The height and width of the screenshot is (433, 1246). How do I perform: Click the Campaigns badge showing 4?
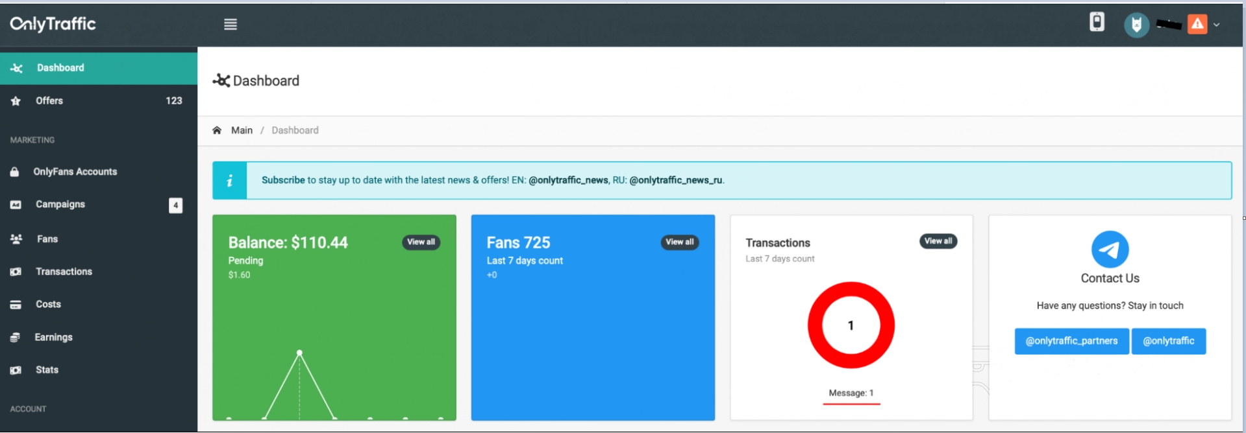tap(175, 205)
